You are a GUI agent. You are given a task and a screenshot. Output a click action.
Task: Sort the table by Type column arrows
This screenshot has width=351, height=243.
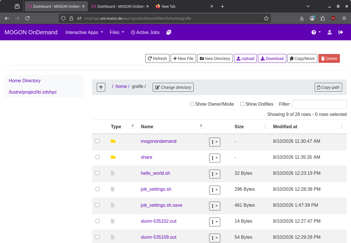tap(133, 126)
